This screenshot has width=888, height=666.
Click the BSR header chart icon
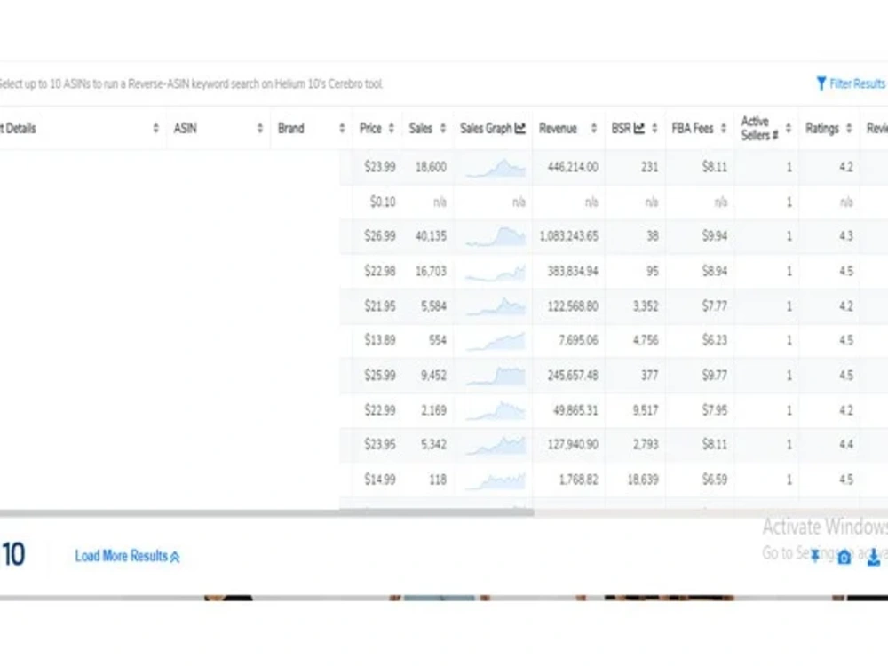tap(639, 129)
